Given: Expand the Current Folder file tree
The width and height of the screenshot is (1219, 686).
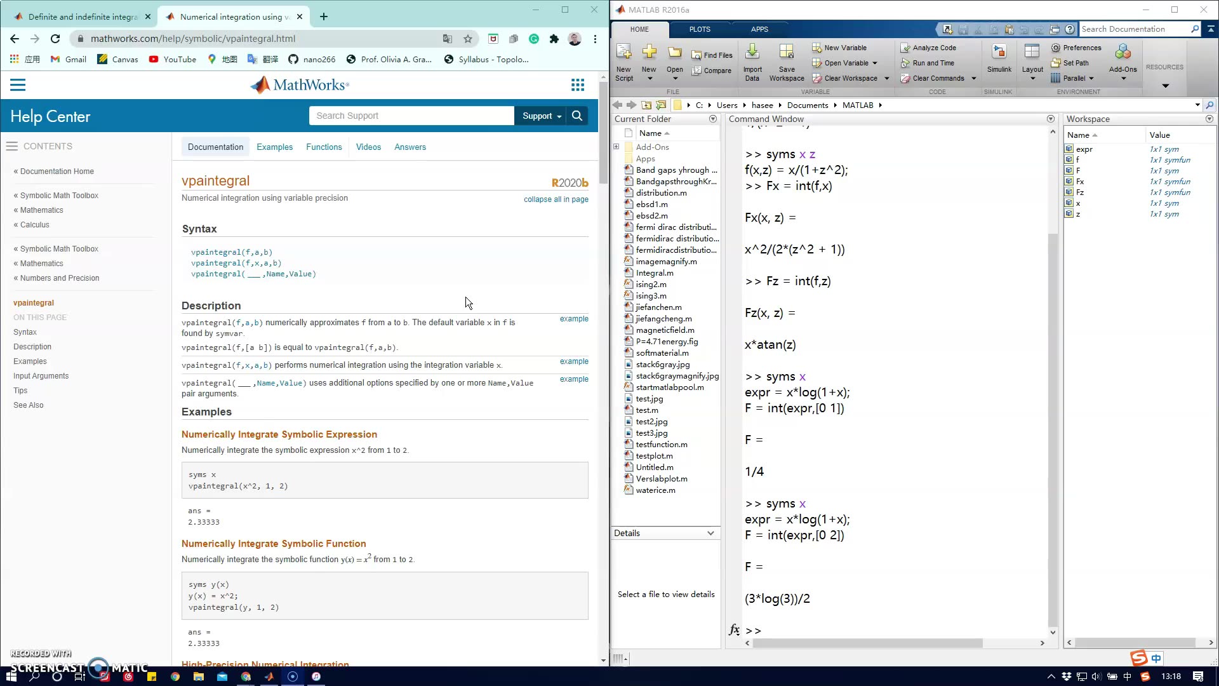Looking at the screenshot, I should click(616, 147).
